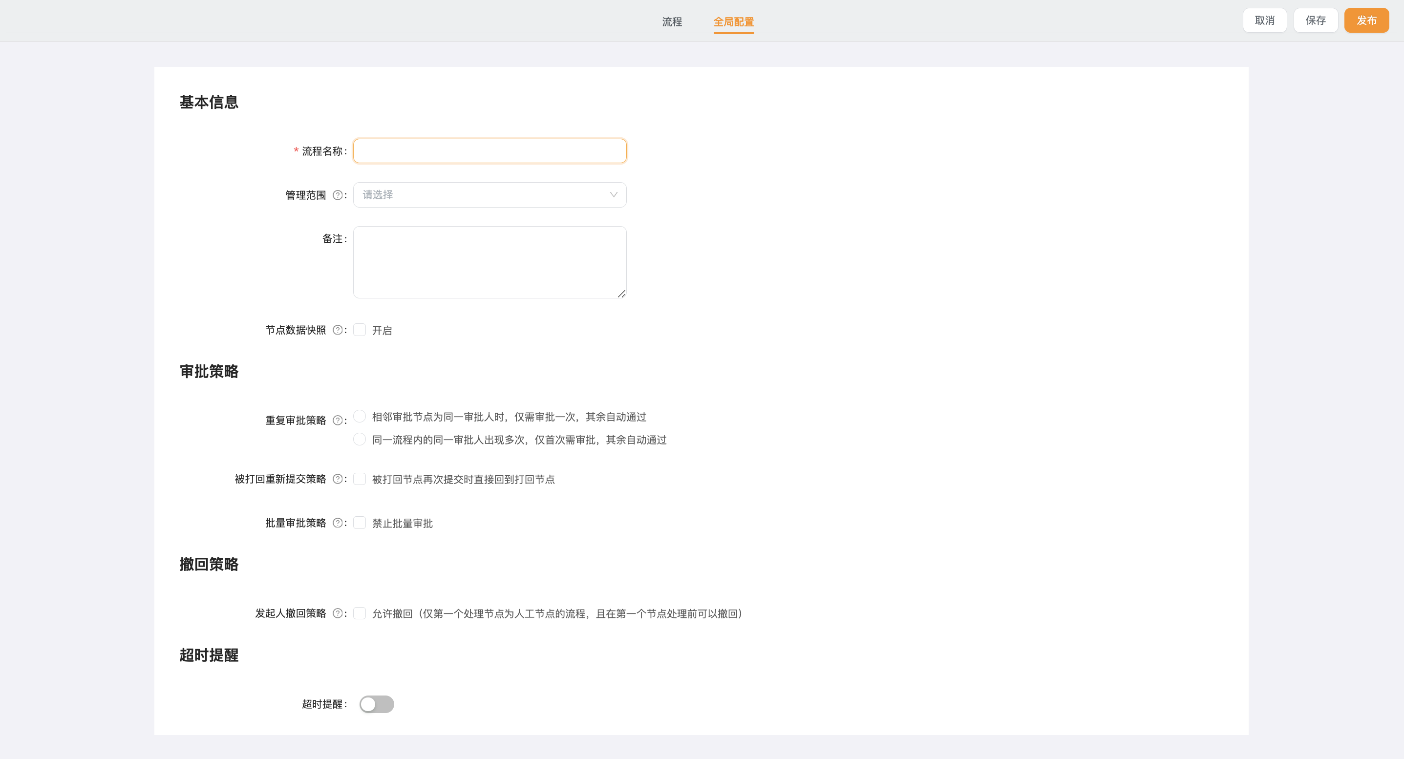Image resolution: width=1404 pixels, height=759 pixels.
Task: Check the 允许撤回 checkbox
Action: (x=360, y=613)
